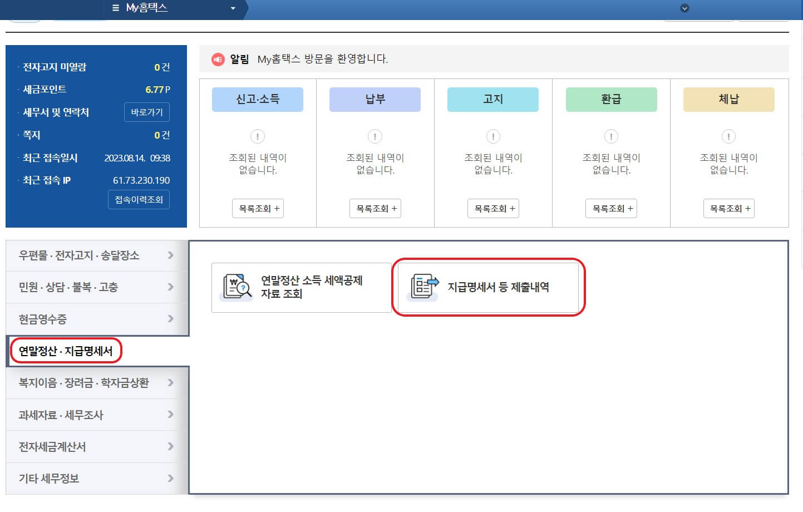Click 목록조회 + under 체납

pos(729,209)
